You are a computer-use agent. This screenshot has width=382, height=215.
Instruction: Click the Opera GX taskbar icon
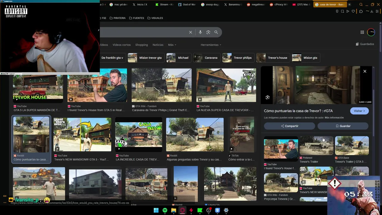pyautogui.click(x=182, y=210)
